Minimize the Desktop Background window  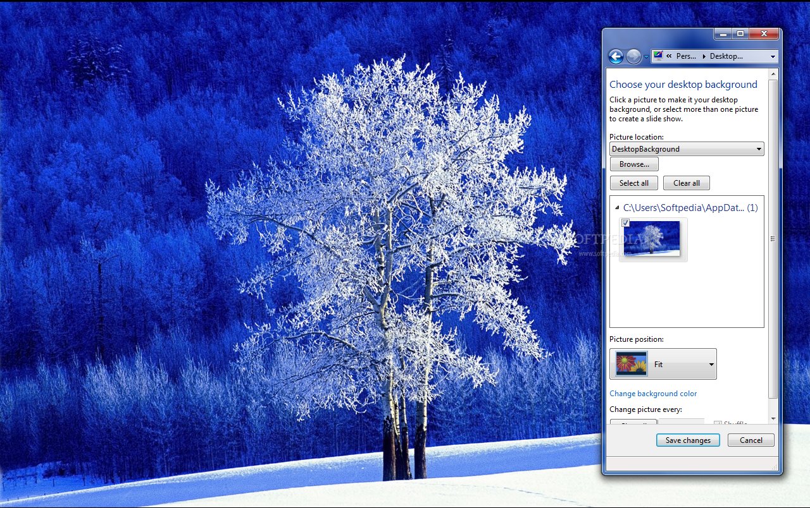click(722, 33)
